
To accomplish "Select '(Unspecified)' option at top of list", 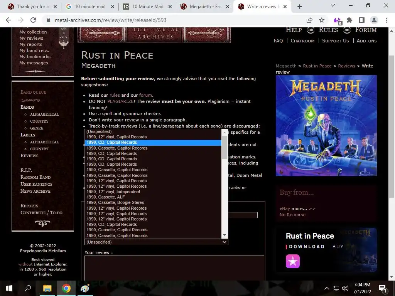I will [153, 131].
